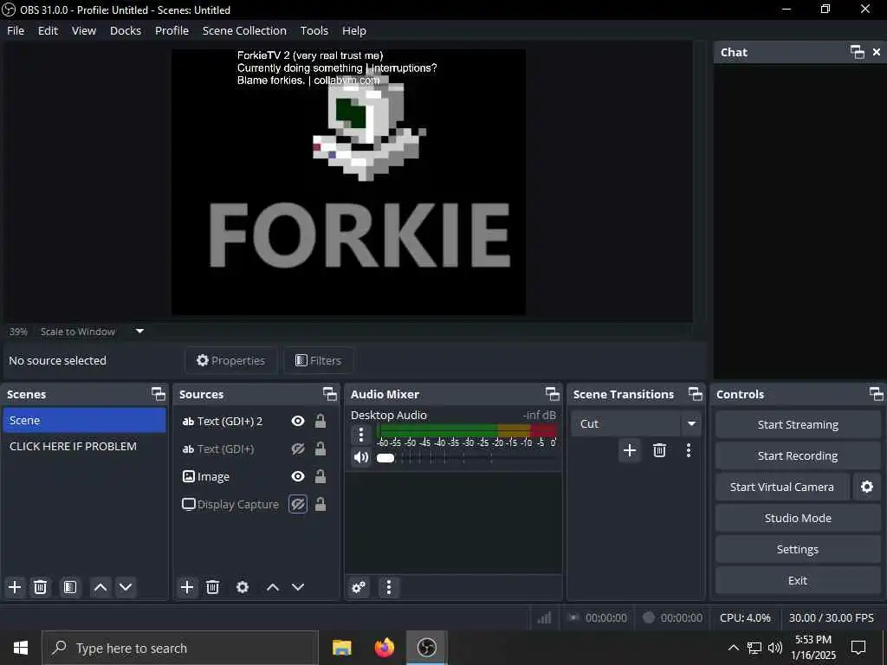The height and width of the screenshot is (665, 887).
Task: Mute Desktop Audio speaker icon
Action: [361, 457]
